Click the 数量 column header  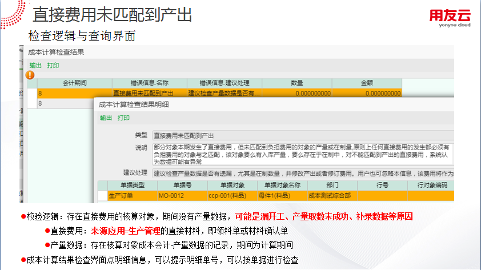pos(296,83)
